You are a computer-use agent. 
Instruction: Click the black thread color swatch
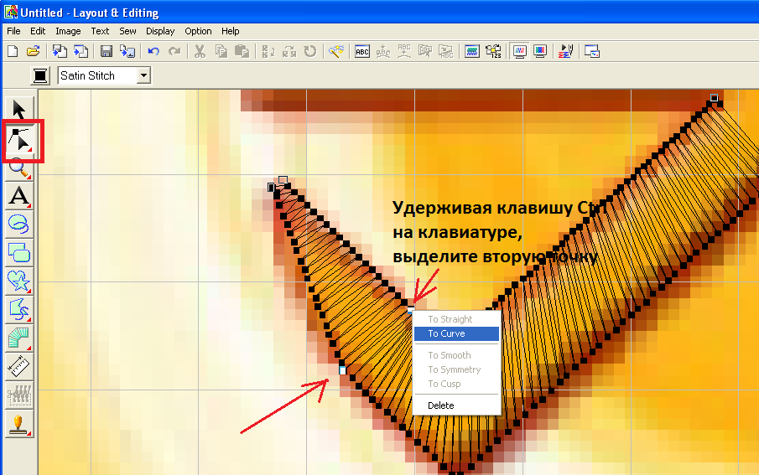click(x=40, y=76)
